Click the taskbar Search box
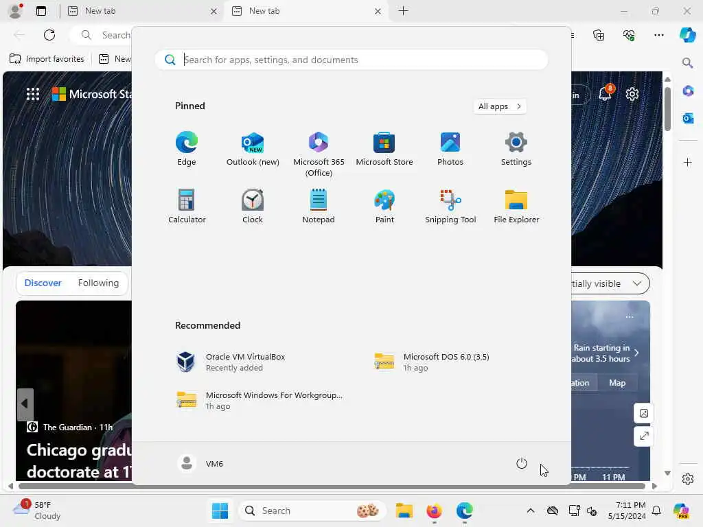 point(312,511)
